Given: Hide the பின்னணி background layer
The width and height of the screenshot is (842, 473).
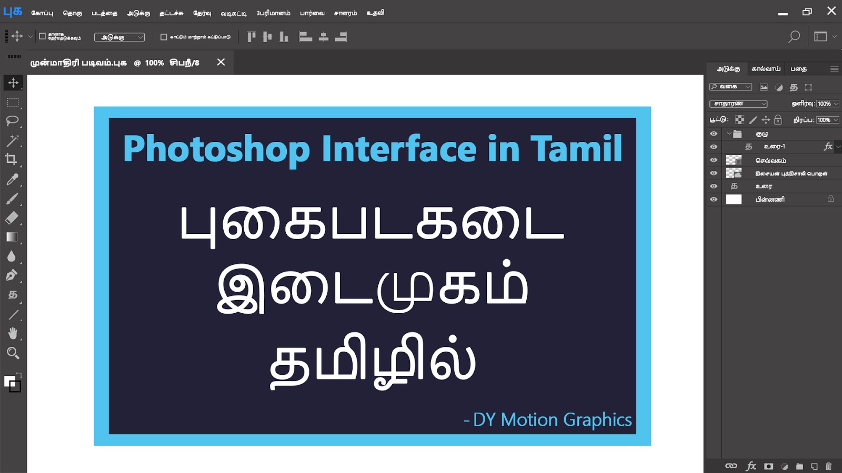Looking at the screenshot, I should pos(714,200).
